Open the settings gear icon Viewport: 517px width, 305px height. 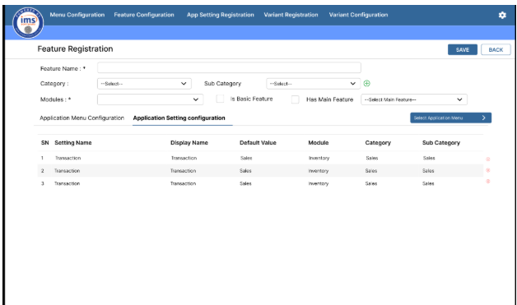(x=502, y=15)
